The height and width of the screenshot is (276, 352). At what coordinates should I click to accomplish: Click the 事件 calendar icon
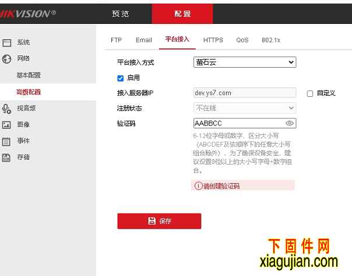[6, 142]
